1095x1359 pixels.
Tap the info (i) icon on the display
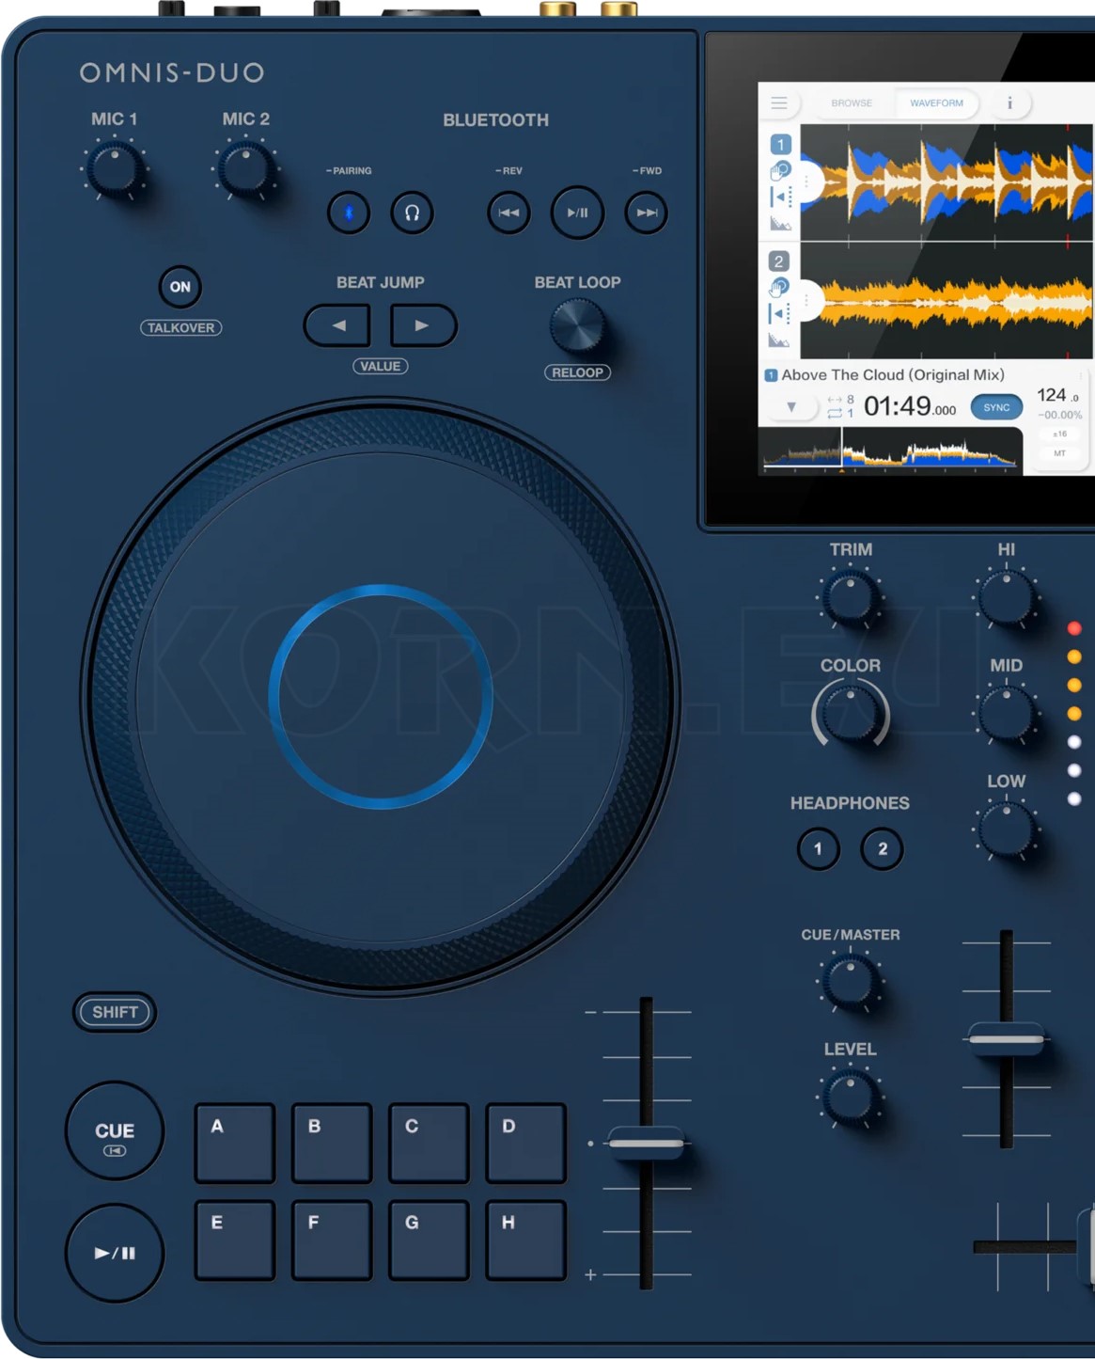click(x=1010, y=103)
